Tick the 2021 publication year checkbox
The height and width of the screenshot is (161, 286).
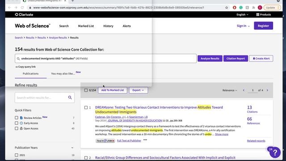pos(17,155)
